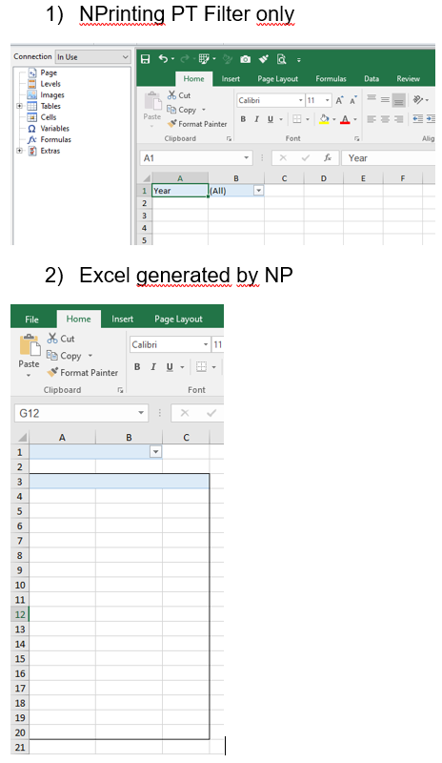This screenshot has height=763, width=442.
Task: Click Copy in template editor ribbon
Action: (x=182, y=110)
